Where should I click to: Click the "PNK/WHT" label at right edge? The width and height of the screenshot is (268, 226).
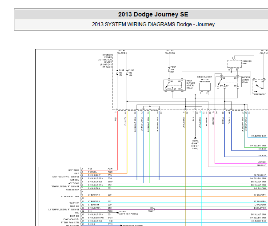[261, 165]
